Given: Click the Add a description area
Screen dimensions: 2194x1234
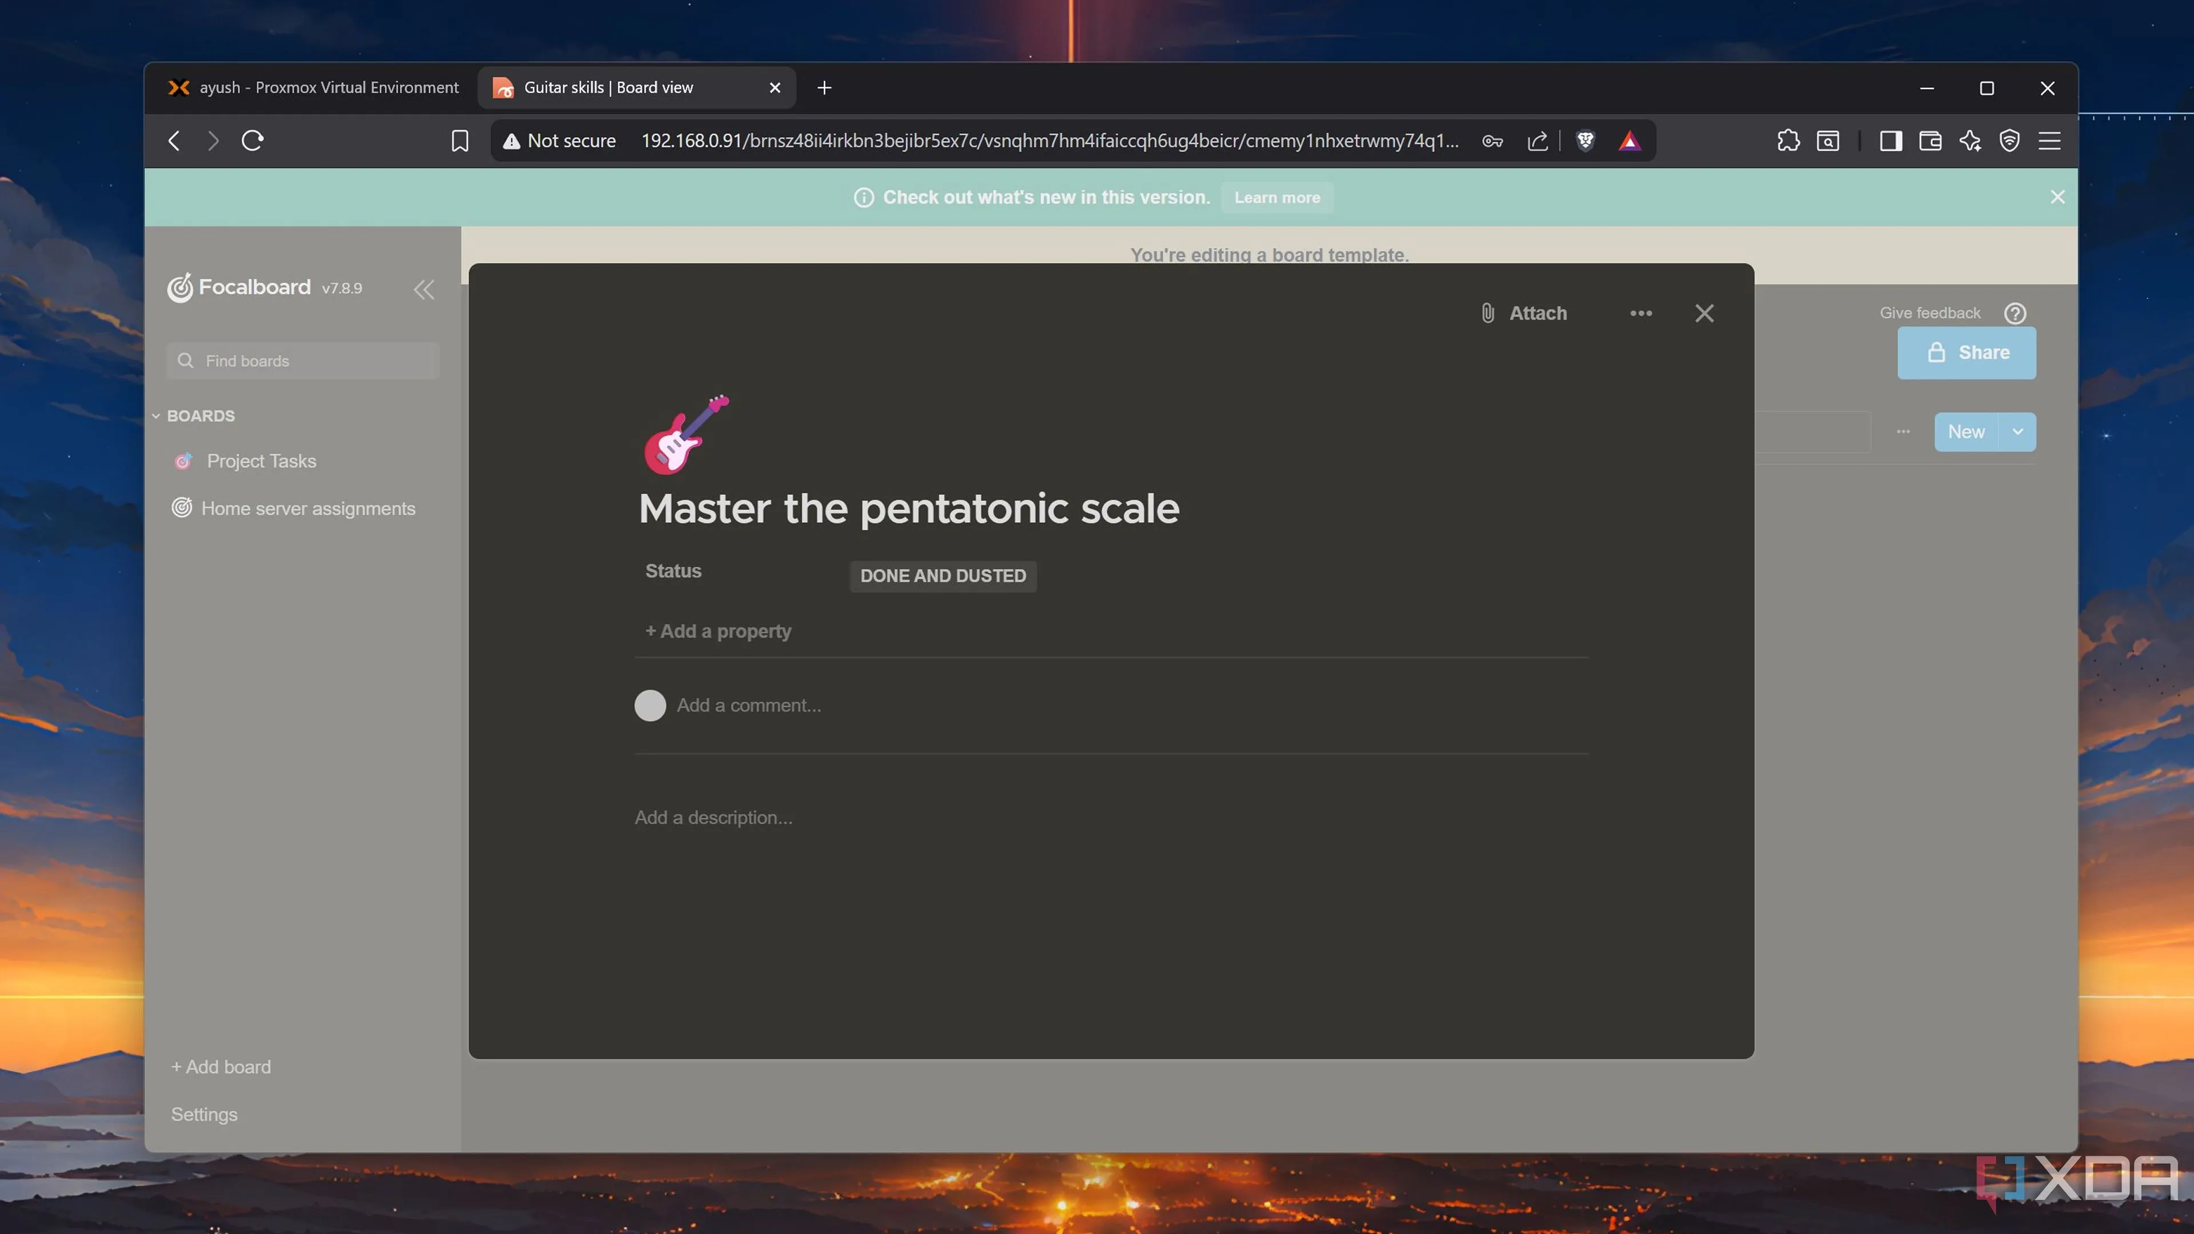Looking at the screenshot, I should point(714,818).
